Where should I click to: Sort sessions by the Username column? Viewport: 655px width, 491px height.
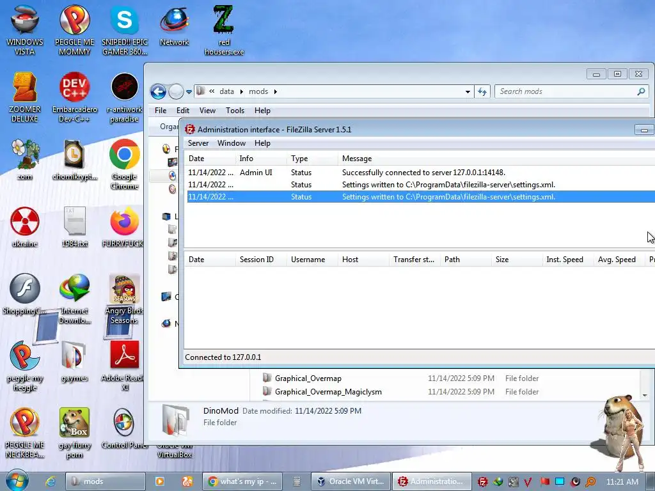click(x=312, y=260)
